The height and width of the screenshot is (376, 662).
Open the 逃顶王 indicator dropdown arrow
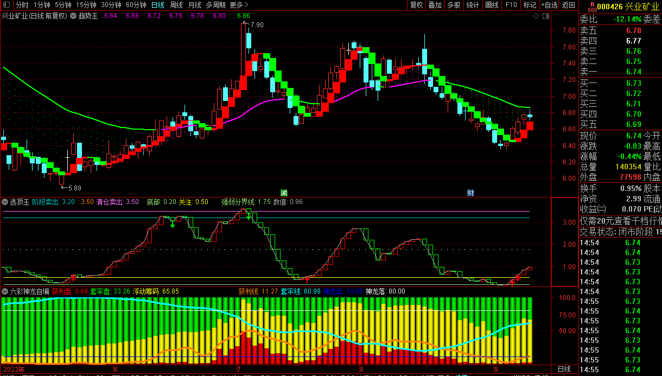(x=5, y=202)
